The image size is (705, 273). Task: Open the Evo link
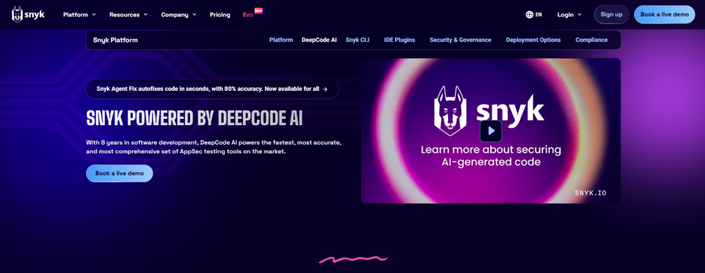click(248, 15)
